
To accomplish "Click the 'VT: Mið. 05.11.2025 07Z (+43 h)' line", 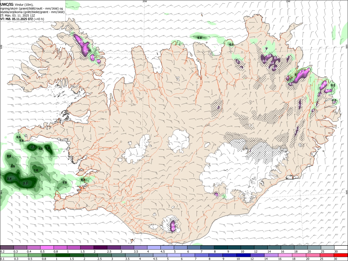I will (x=22, y=19).
